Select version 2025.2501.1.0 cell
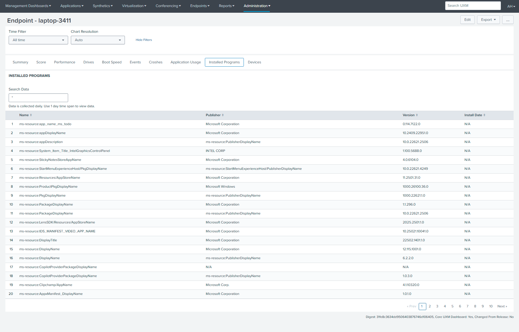Viewport: 519px width, 332px height. point(413,222)
